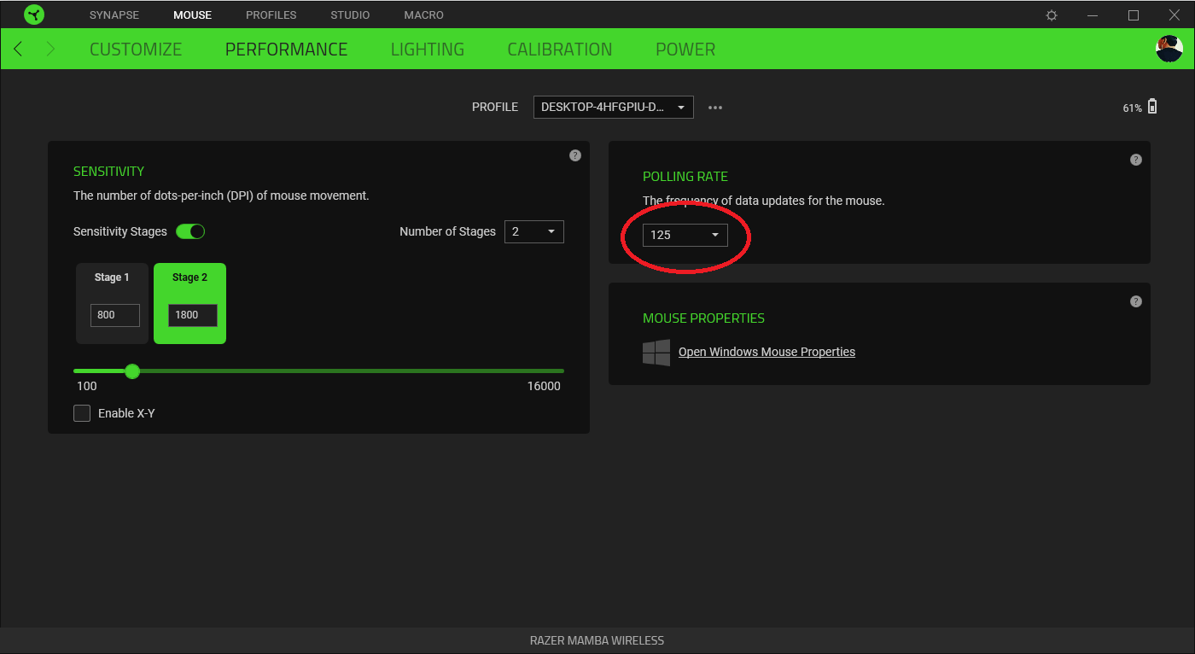Image resolution: width=1195 pixels, height=654 pixels.
Task: Enable the X-Y checkbox
Action: tap(82, 412)
